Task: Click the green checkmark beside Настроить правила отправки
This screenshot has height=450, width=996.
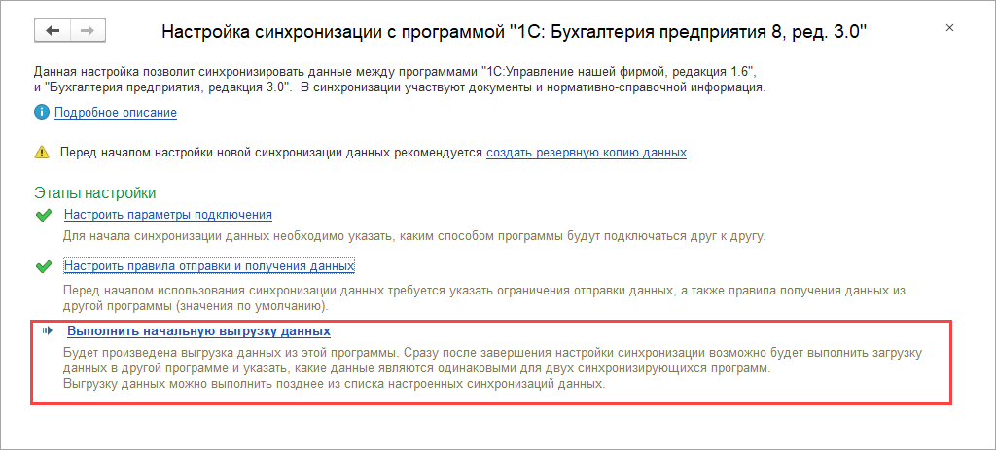Action: pyautogui.click(x=43, y=266)
